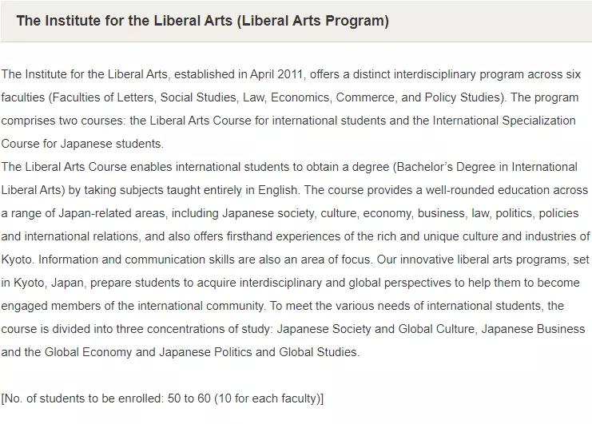Viewport: 592px width, 424px height.
Task: Click the phrase 'established in April 2011'
Action: [x=238, y=74]
